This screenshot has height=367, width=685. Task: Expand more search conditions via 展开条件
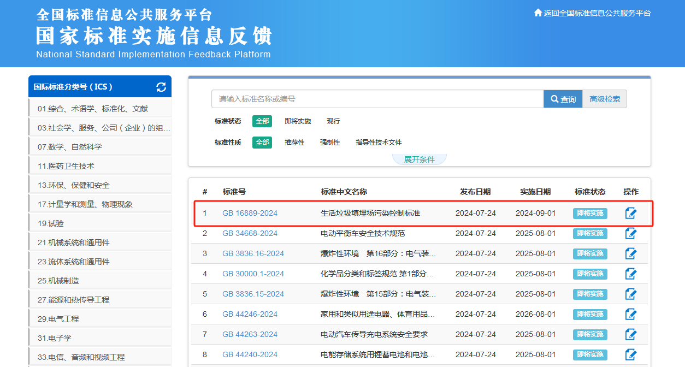pos(419,158)
